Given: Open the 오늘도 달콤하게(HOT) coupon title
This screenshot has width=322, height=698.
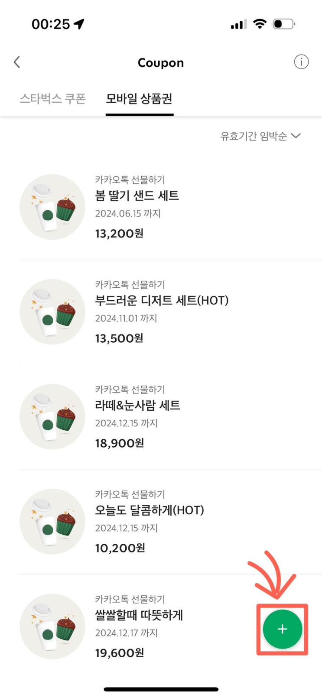Looking at the screenshot, I should click(x=150, y=510).
